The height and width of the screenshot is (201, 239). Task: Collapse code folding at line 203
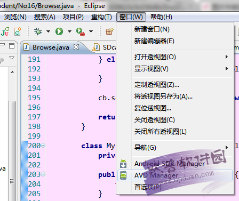pos(43,174)
